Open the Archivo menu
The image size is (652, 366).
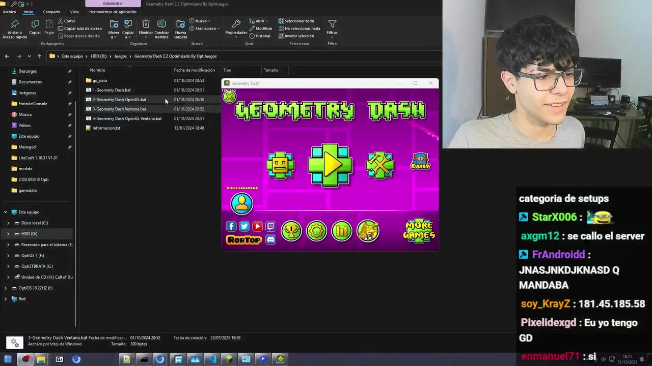[9, 12]
